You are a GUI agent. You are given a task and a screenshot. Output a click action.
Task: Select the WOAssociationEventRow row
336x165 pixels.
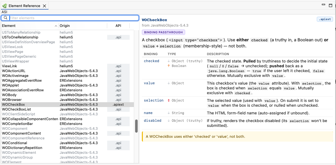pos(67,90)
